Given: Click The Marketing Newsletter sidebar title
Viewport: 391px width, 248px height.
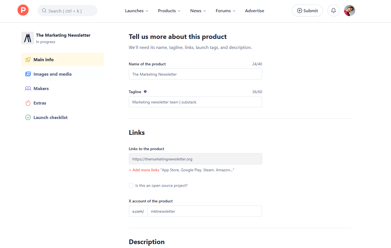Looking at the screenshot, I should [x=63, y=35].
